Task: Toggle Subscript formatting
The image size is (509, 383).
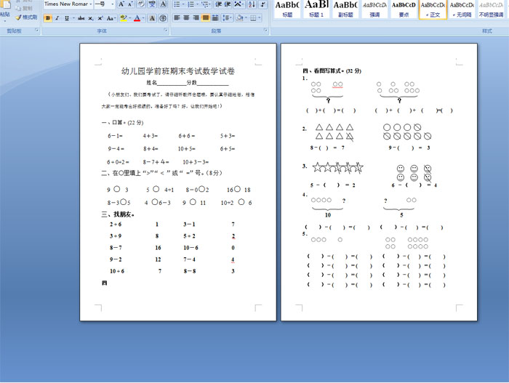Action: 91,18
